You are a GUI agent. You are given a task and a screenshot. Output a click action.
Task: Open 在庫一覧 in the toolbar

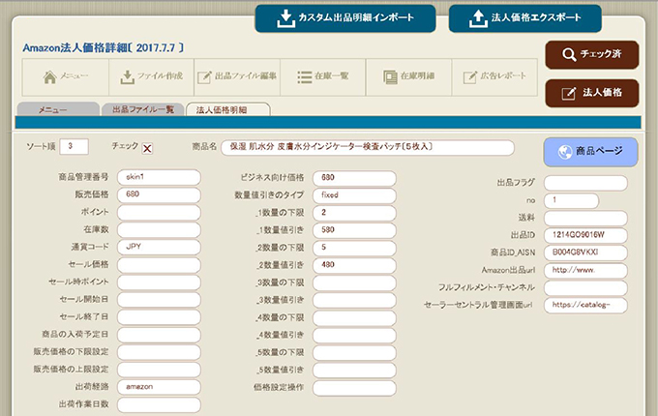pos(322,77)
